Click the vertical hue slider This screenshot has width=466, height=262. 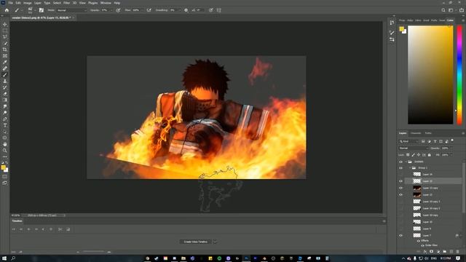tap(459, 75)
